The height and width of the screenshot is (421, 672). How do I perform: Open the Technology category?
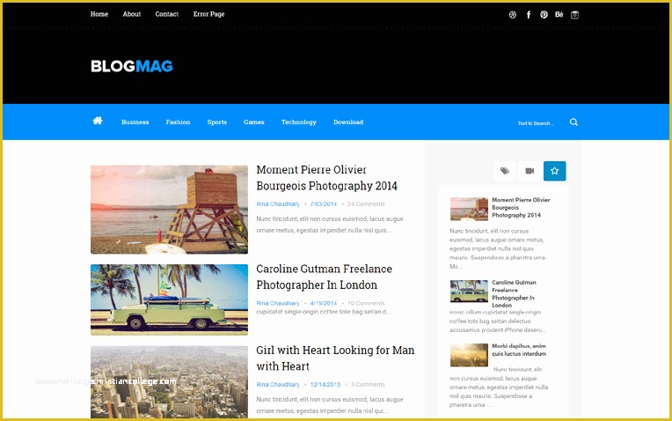(x=299, y=122)
